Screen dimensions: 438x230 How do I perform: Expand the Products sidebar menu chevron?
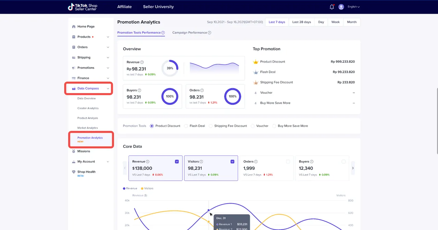[x=108, y=37]
